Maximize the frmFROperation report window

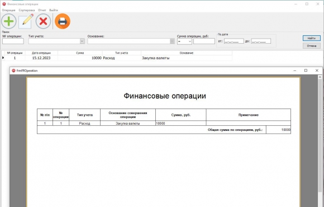tap(306, 70)
